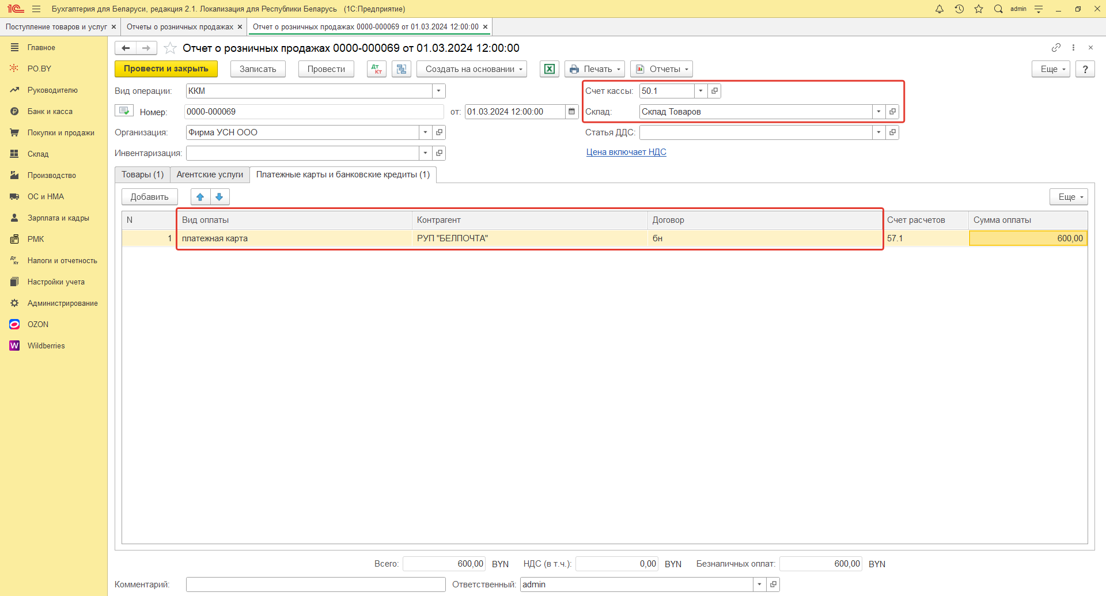
Task: Open Производство section
Action: (x=51, y=175)
